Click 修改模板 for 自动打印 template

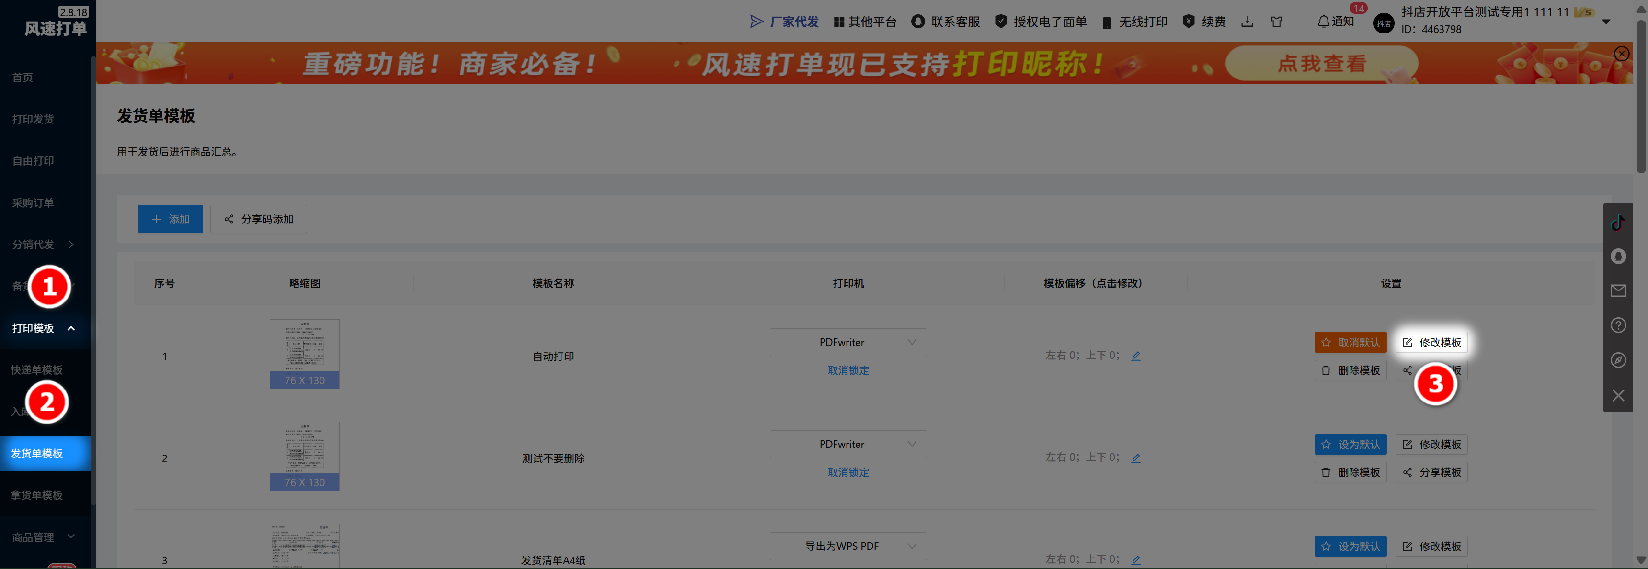click(x=1431, y=342)
